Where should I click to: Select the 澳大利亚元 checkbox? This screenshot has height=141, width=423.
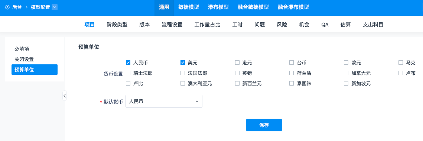183,83
